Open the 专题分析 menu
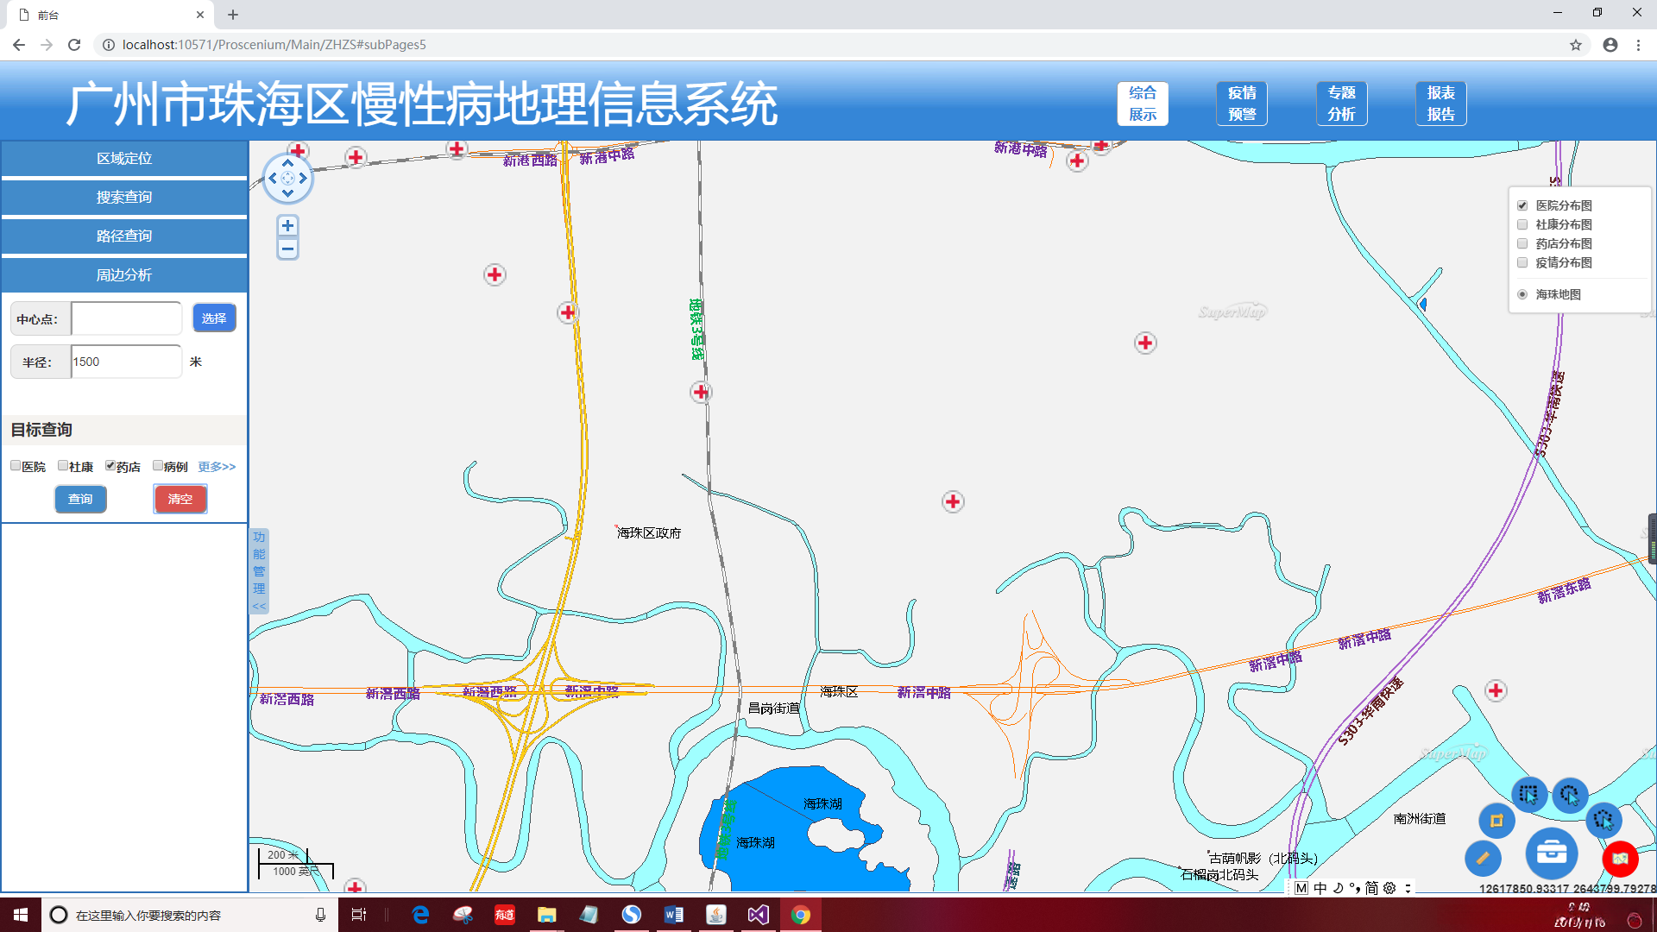Screen dimensions: 1657x932 click(1341, 104)
